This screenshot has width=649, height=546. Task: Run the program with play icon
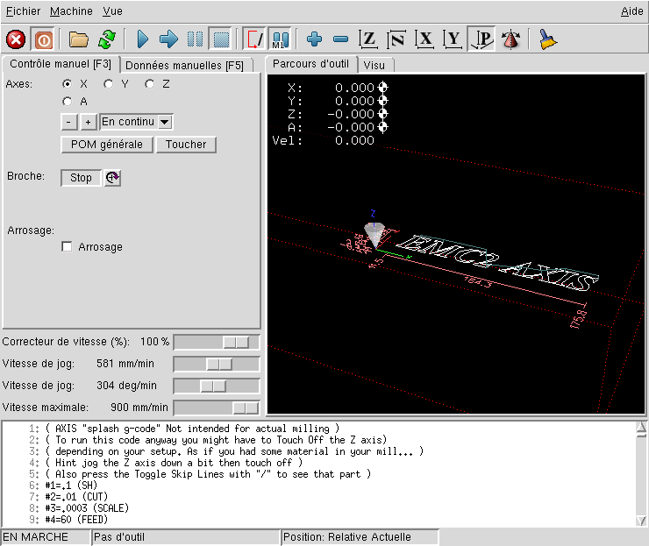coord(142,39)
